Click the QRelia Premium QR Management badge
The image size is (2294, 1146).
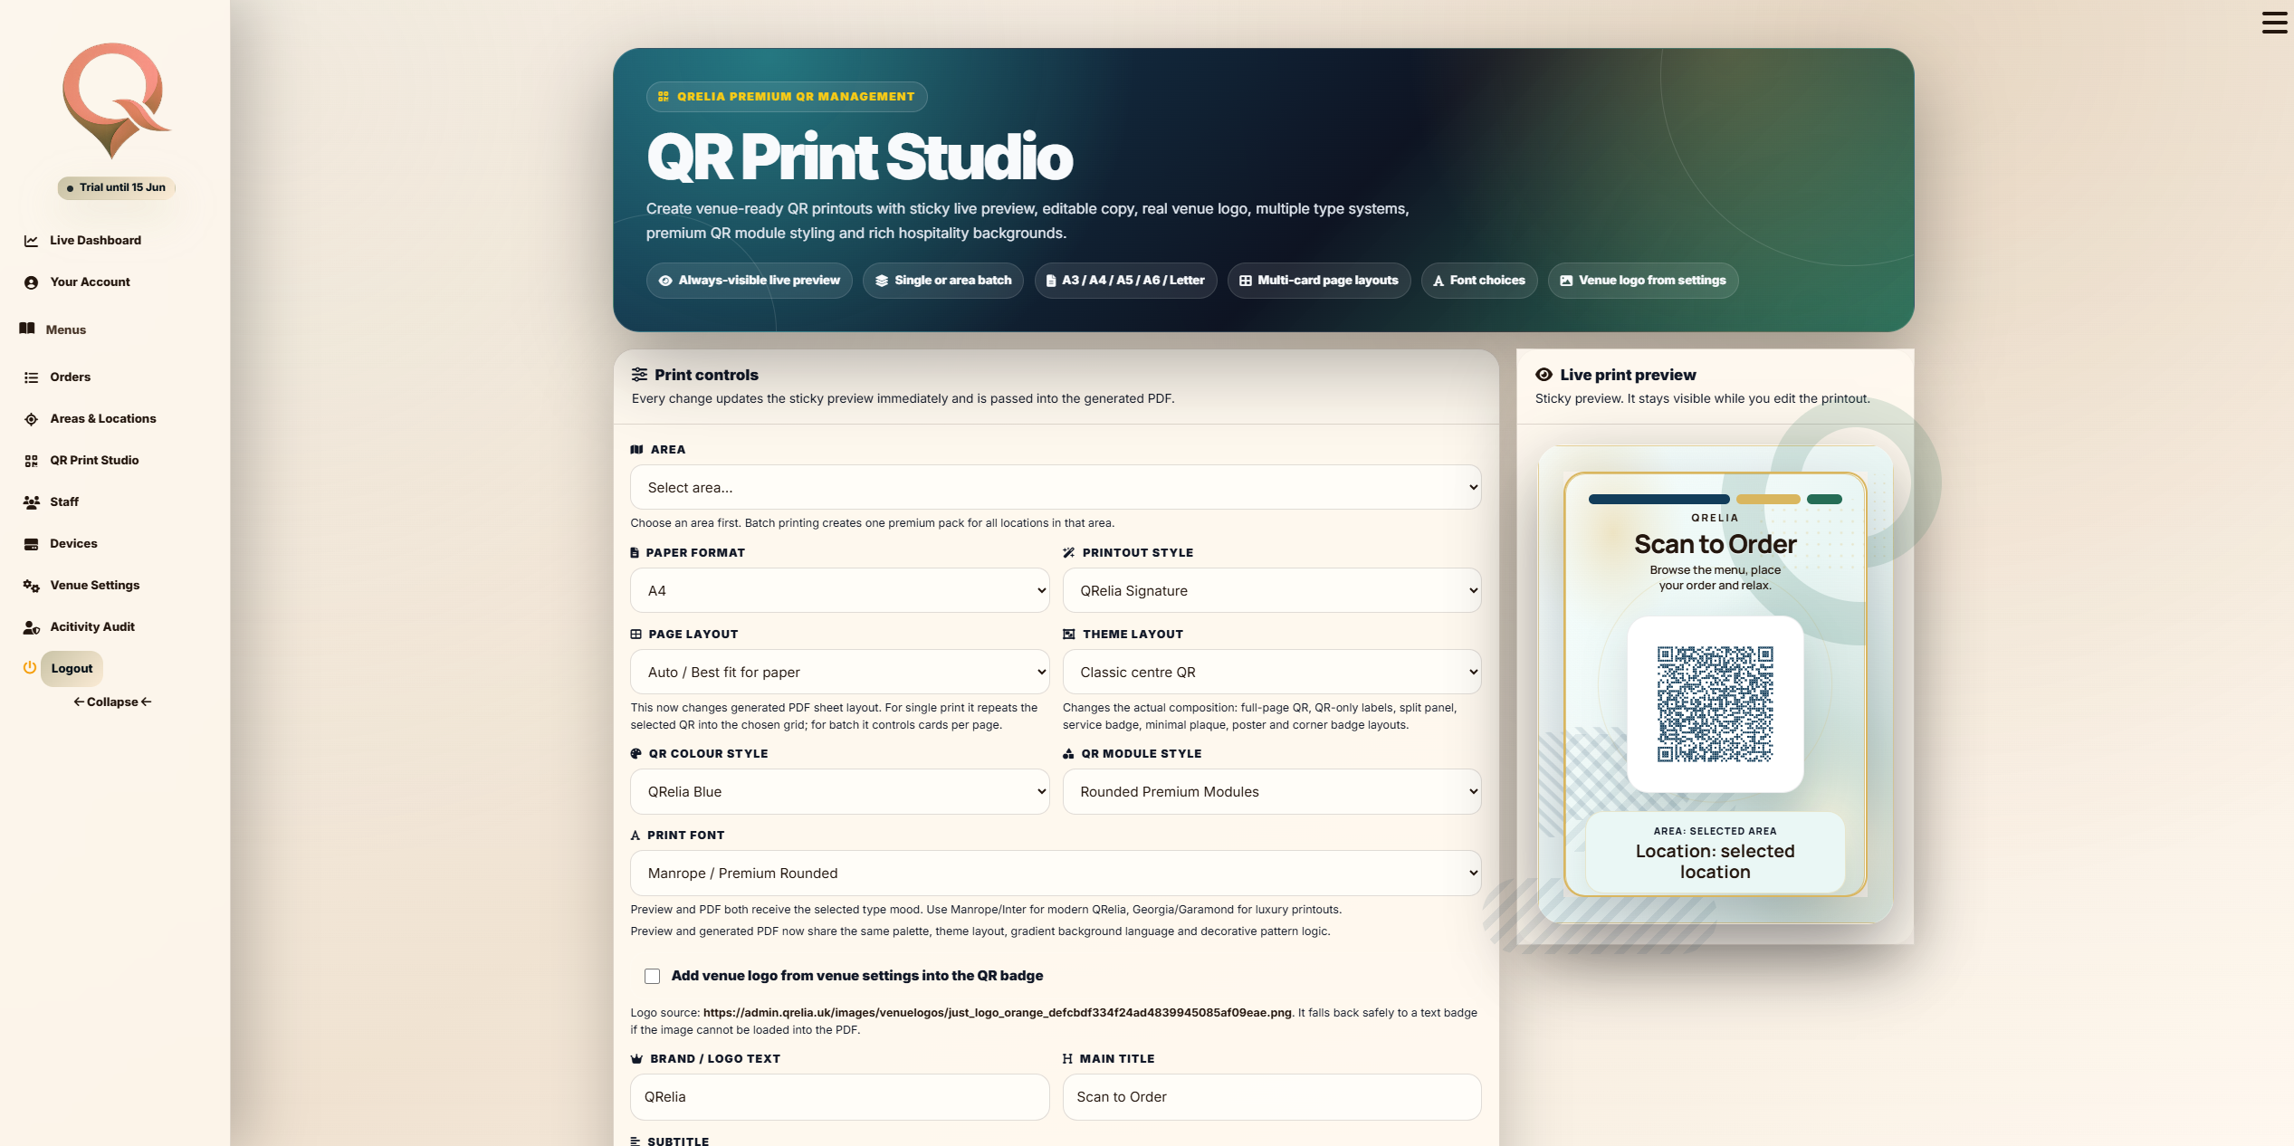(787, 97)
